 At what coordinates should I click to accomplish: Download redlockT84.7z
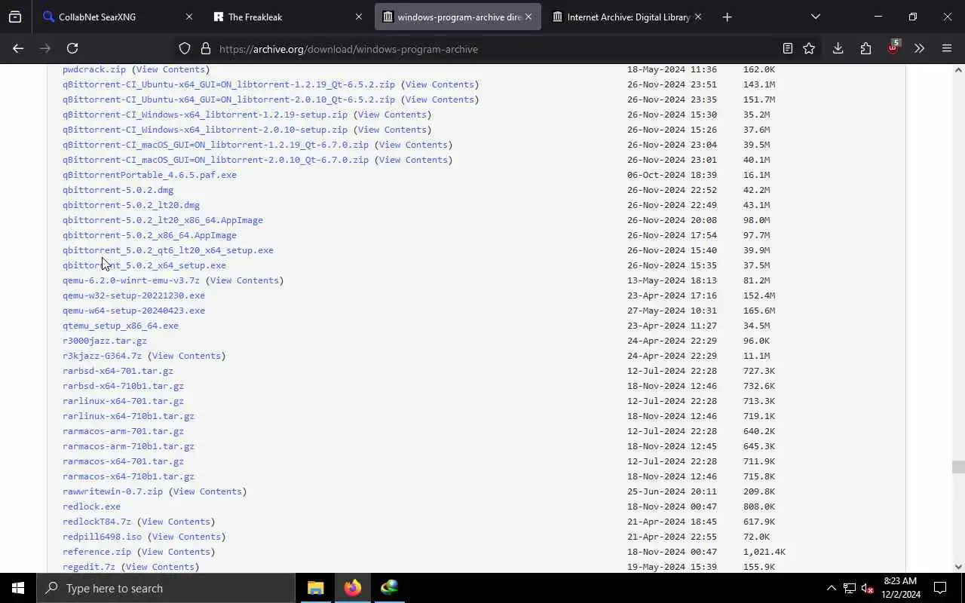(96, 522)
